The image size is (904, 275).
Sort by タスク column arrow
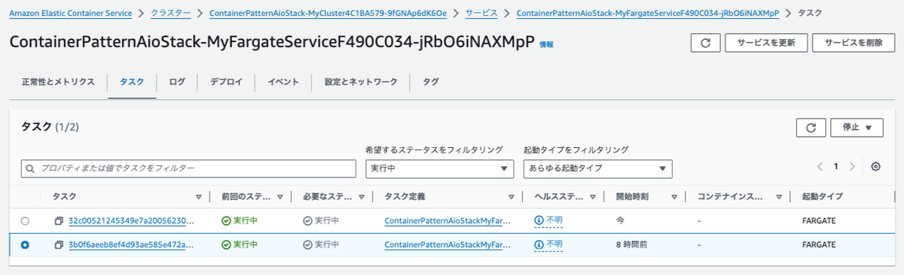[x=198, y=197]
